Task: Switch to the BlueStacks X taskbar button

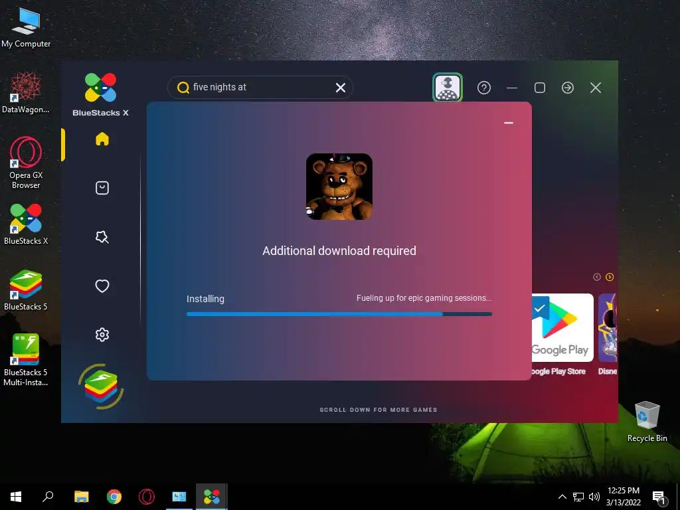Action: pyautogui.click(x=212, y=497)
